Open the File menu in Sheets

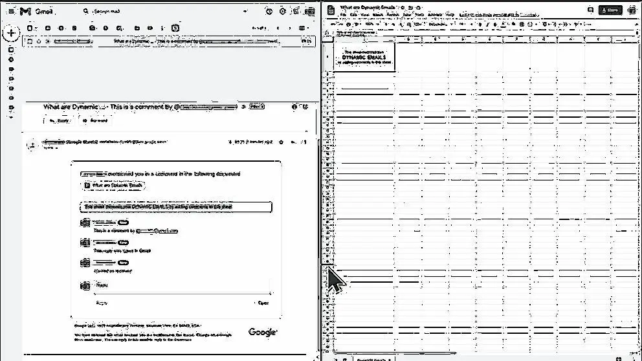point(343,14)
